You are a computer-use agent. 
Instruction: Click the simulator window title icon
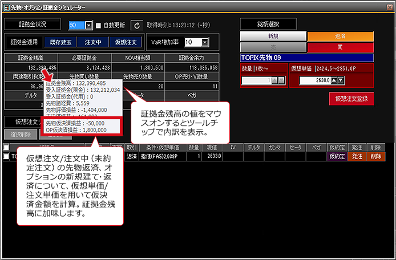click(6, 7)
